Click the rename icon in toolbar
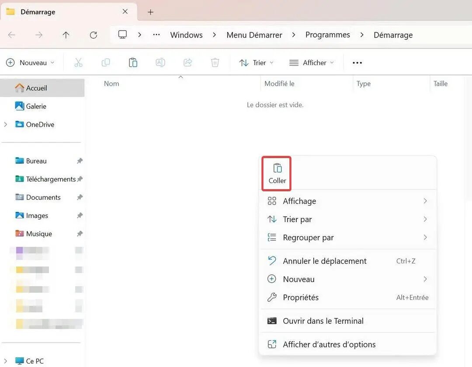The width and height of the screenshot is (472, 367). [160, 62]
